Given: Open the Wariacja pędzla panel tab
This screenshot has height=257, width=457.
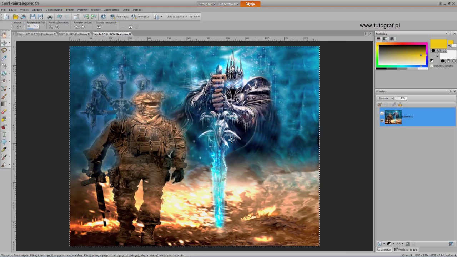Looking at the screenshot, I should coord(406,250).
